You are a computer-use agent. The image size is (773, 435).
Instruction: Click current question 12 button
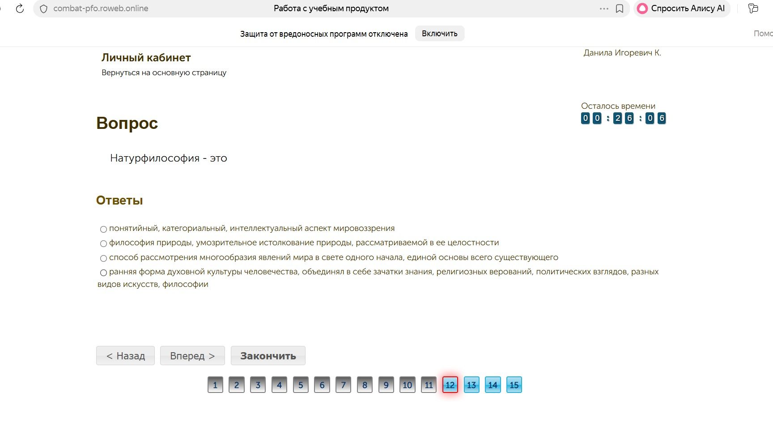coord(450,385)
